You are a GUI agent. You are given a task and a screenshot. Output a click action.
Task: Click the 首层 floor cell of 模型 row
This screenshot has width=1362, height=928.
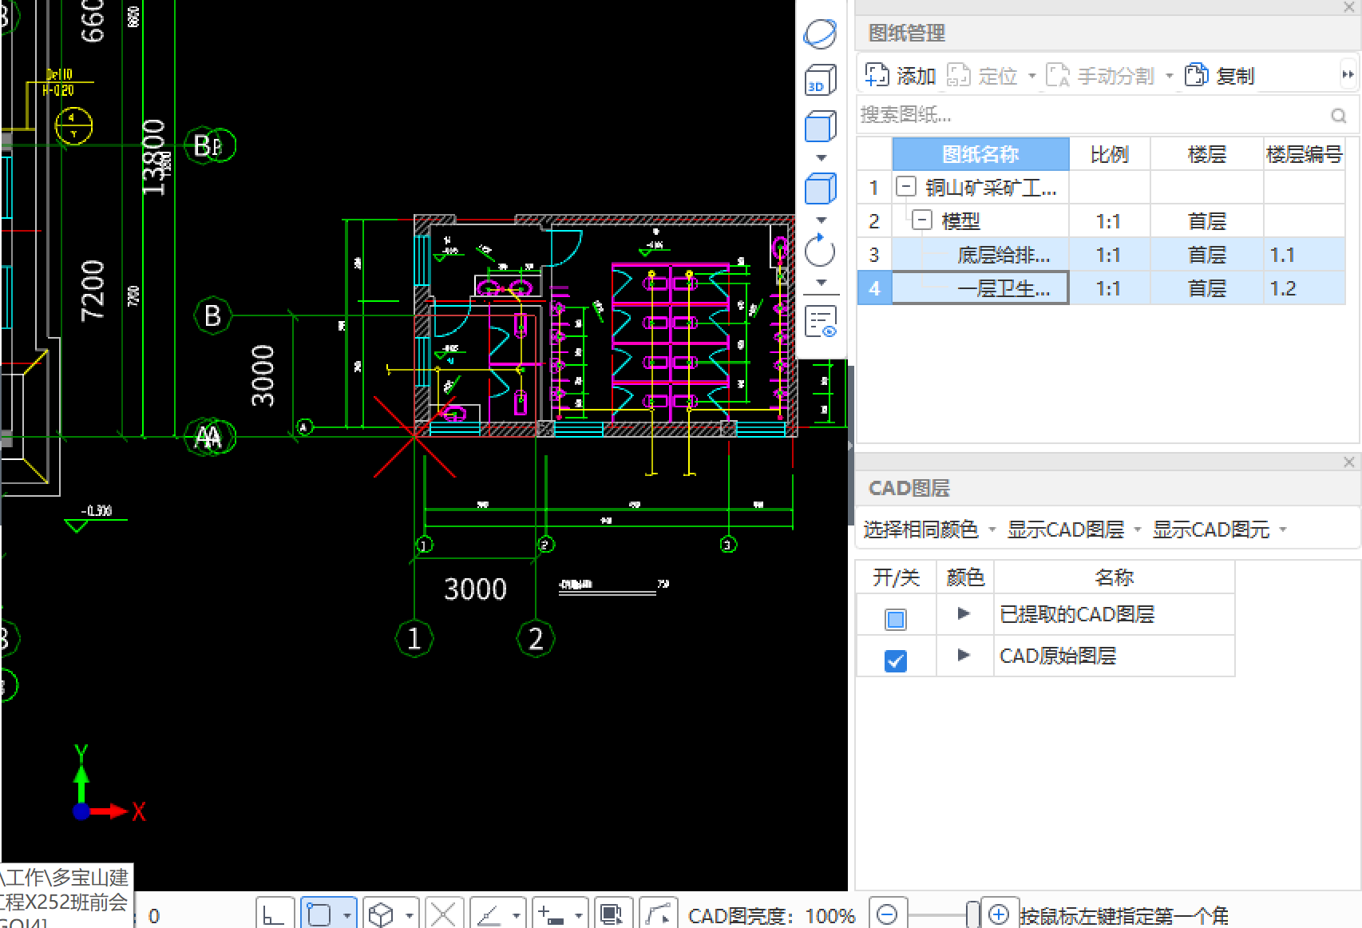(x=1206, y=221)
